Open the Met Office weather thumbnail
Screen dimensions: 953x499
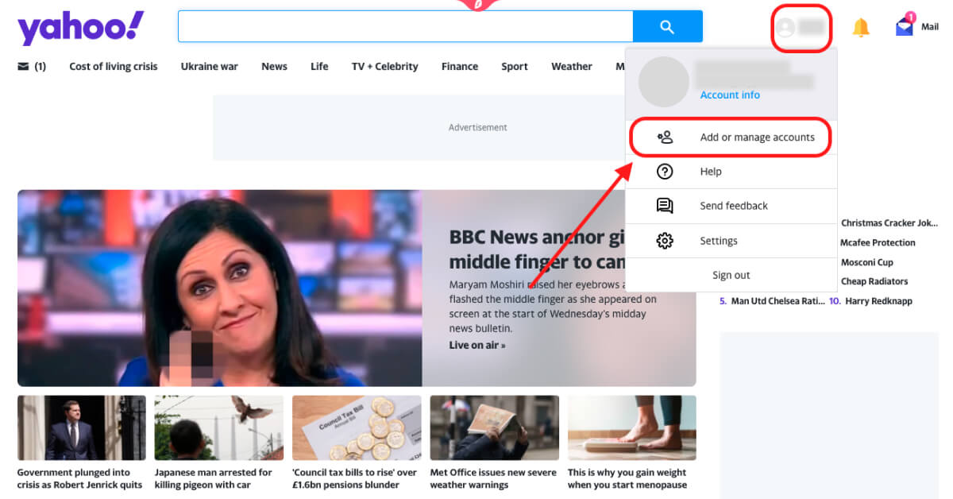tap(494, 428)
